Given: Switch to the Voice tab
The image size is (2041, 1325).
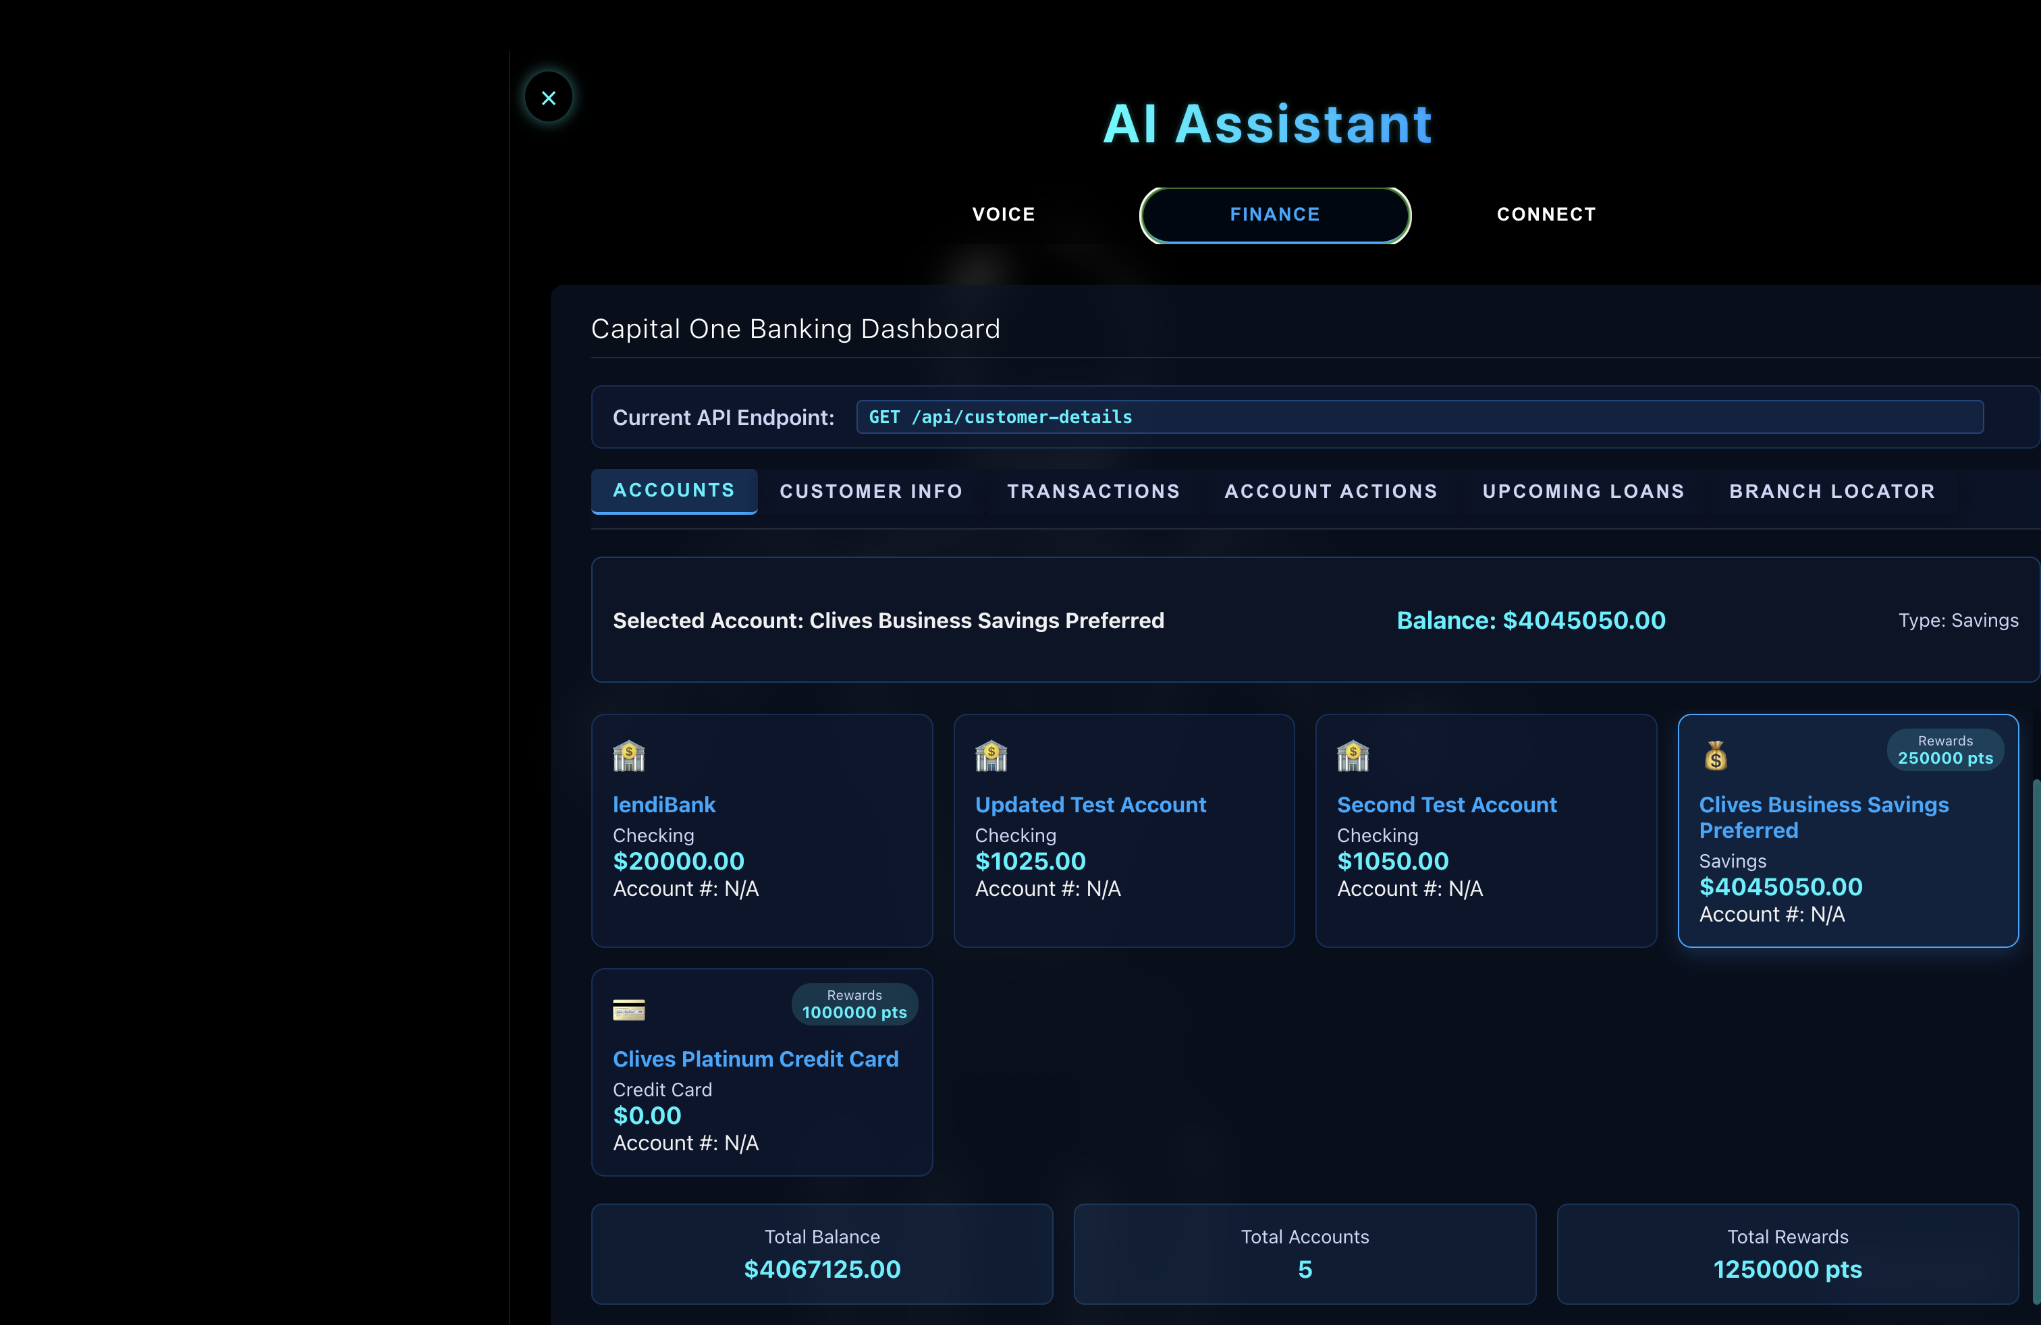Looking at the screenshot, I should click(x=1004, y=215).
